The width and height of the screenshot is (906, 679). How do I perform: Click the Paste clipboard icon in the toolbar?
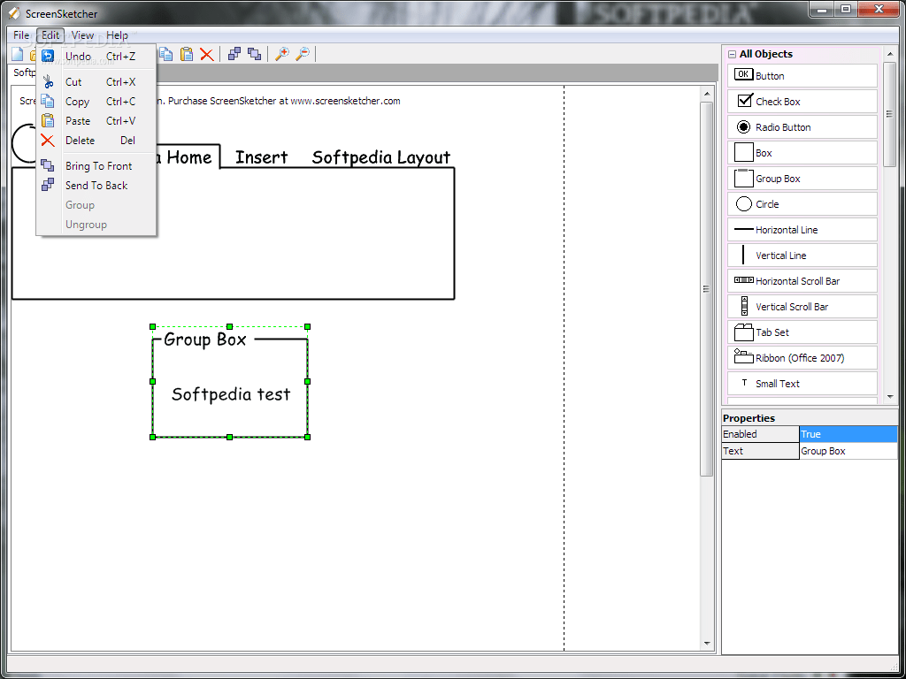tap(187, 54)
